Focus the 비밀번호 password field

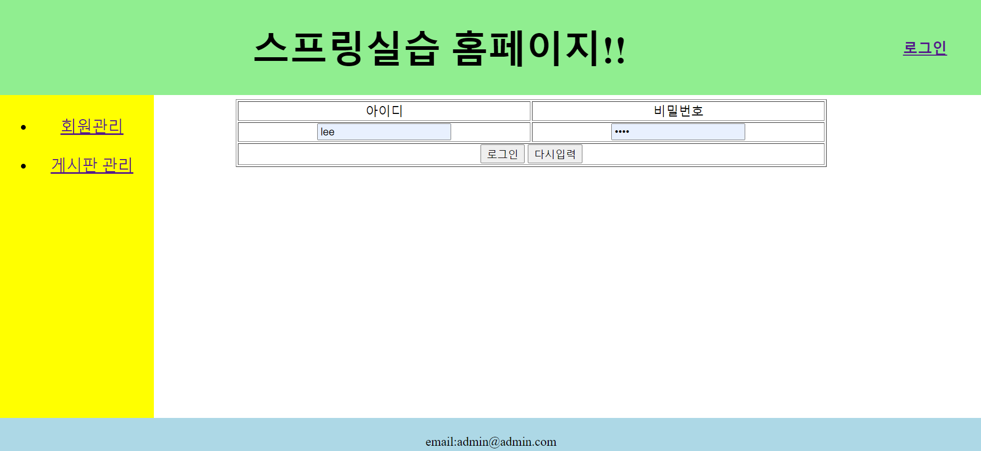(x=678, y=132)
